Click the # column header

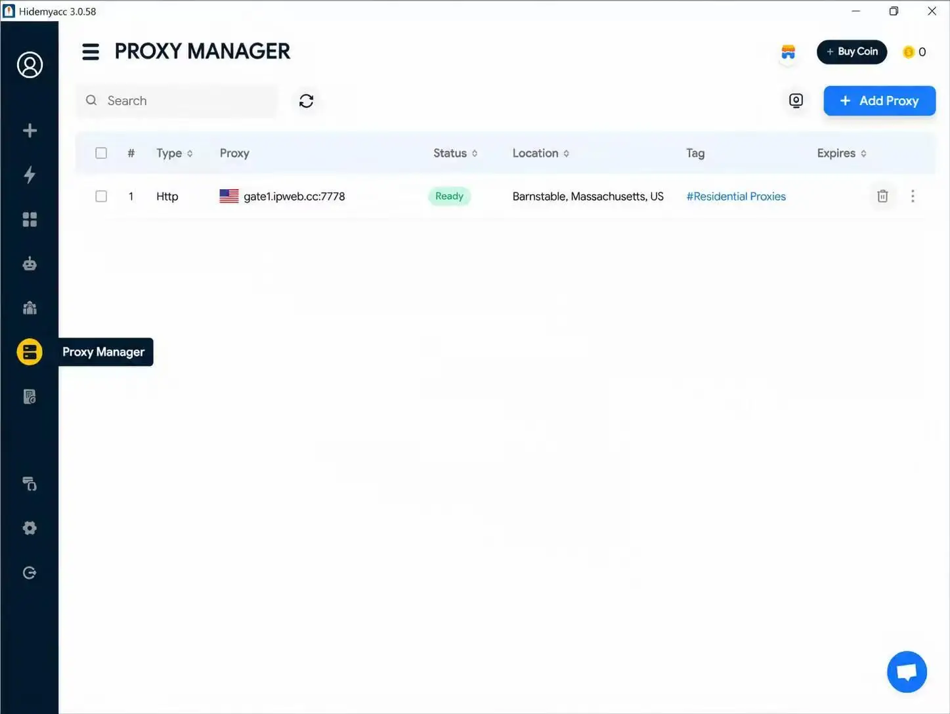click(131, 153)
